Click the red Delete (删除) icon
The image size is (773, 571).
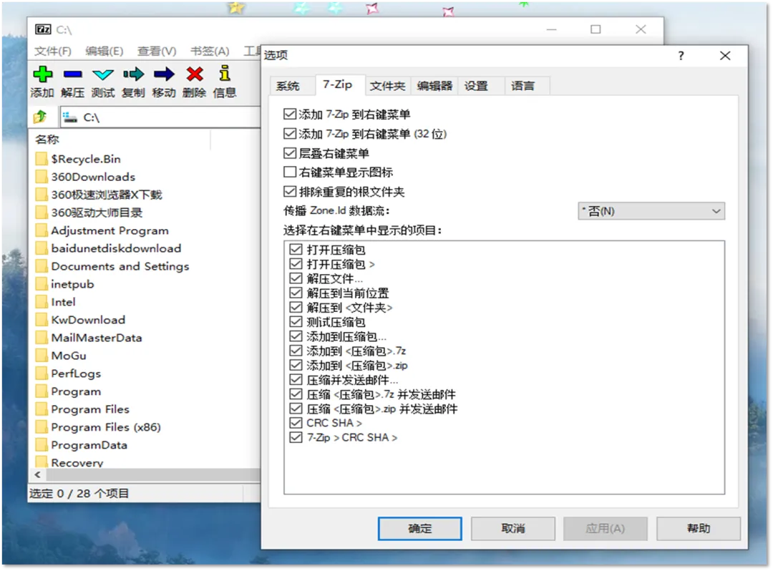coord(194,74)
